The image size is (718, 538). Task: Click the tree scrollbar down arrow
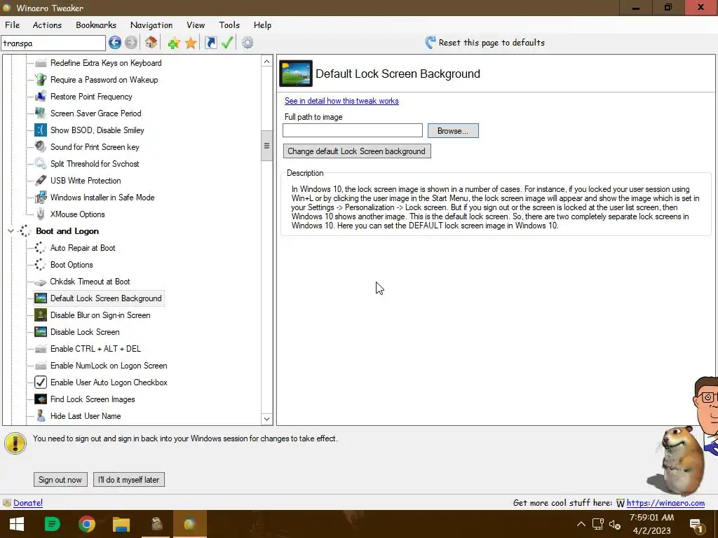pos(266,419)
